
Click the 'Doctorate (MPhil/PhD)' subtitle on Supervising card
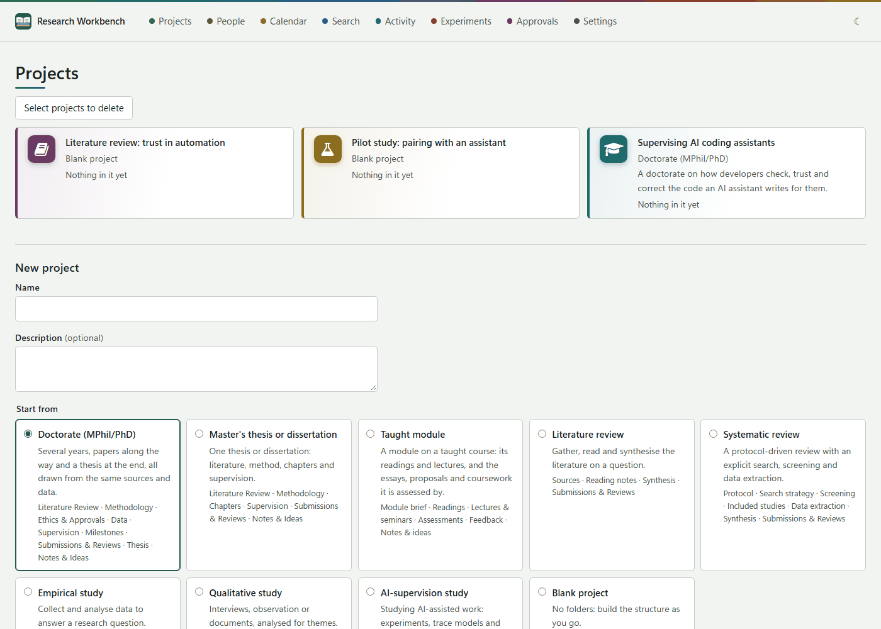(683, 159)
